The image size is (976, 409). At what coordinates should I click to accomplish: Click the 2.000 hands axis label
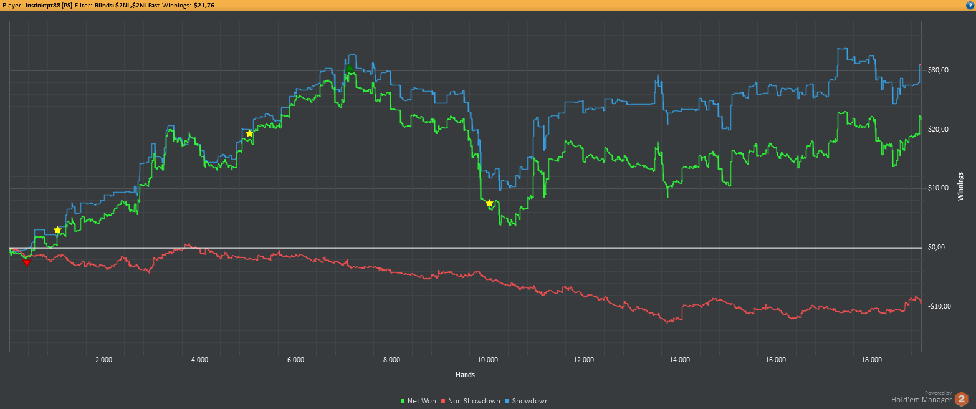(x=103, y=360)
